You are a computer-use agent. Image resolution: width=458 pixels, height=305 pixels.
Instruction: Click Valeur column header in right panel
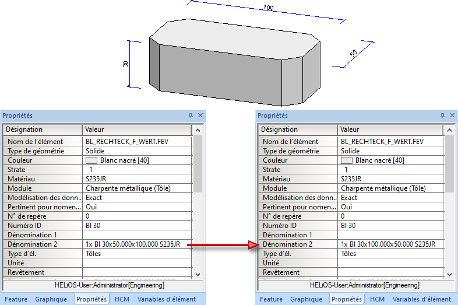[390, 129]
